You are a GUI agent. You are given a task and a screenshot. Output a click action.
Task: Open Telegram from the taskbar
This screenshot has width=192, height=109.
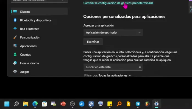click(x=138, y=104)
